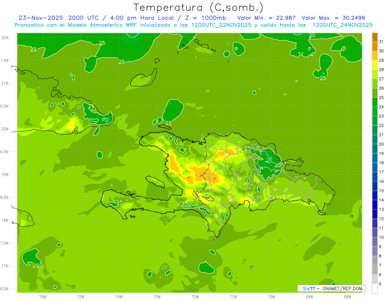
Task: Click the "19N" latitude axis label
Action: 5,175
